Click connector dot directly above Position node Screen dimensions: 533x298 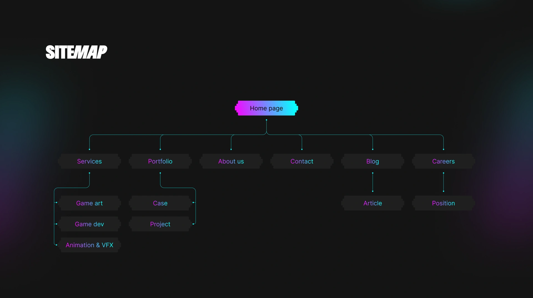443,191
